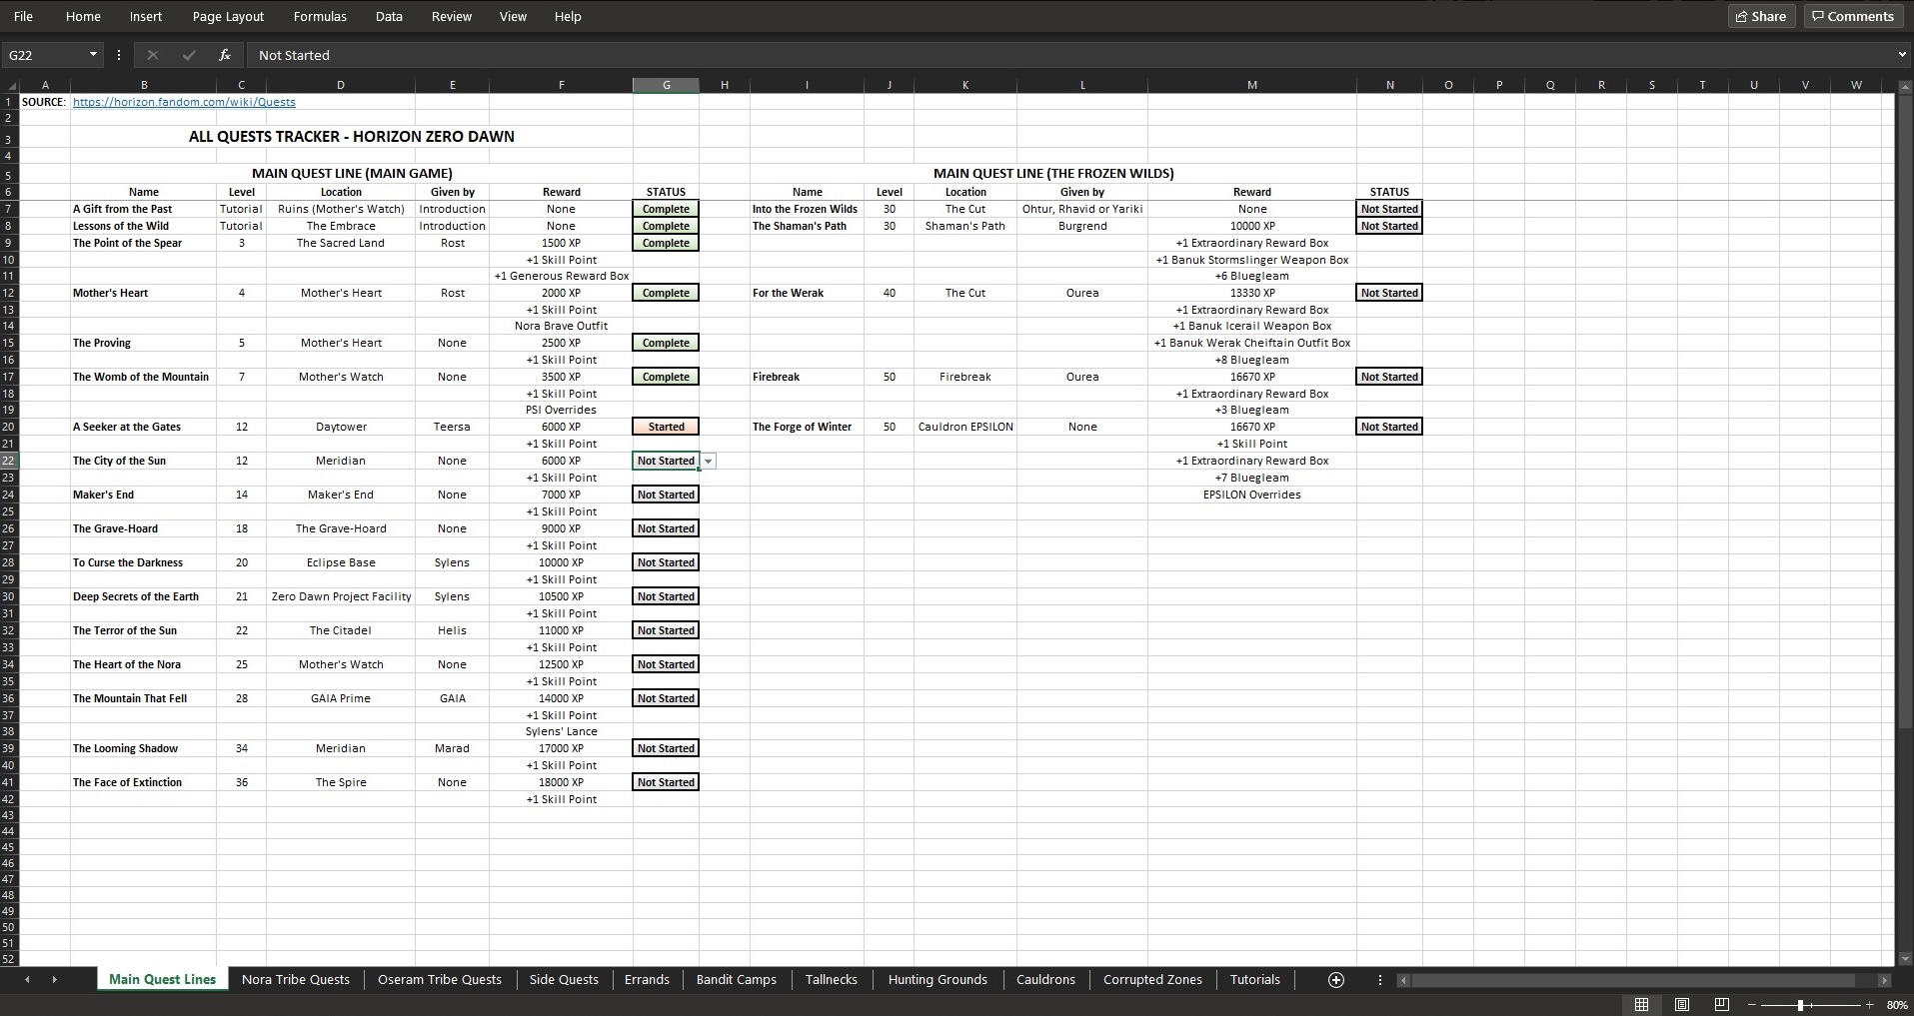Open the Home tab
This screenshot has width=1914, height=1016.
(83, 16)
